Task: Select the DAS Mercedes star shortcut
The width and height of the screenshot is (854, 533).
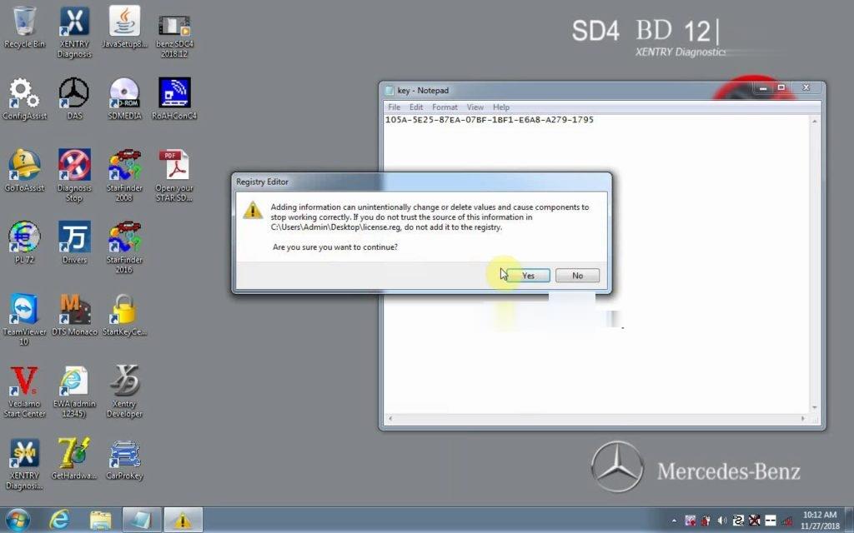Action: point(74,99)
